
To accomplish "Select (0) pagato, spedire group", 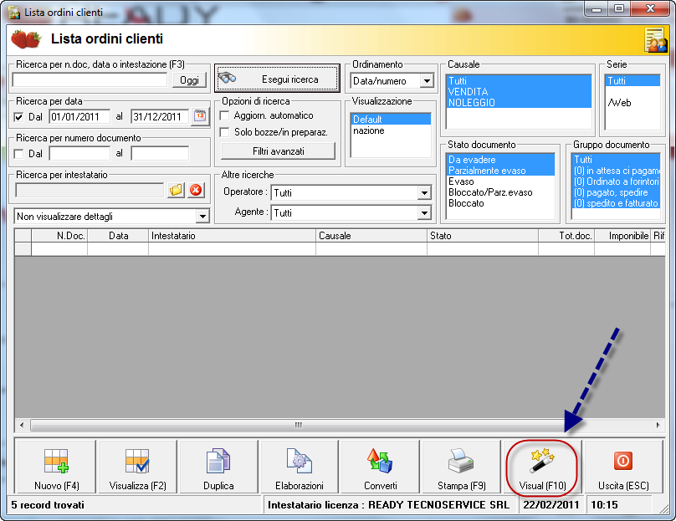I will [616, 192].
